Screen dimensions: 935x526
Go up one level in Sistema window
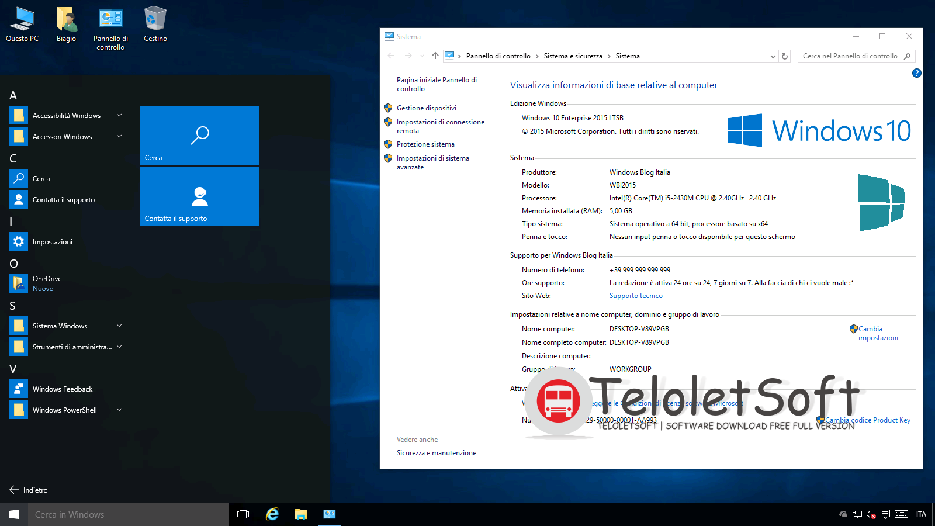coord(435,56)
